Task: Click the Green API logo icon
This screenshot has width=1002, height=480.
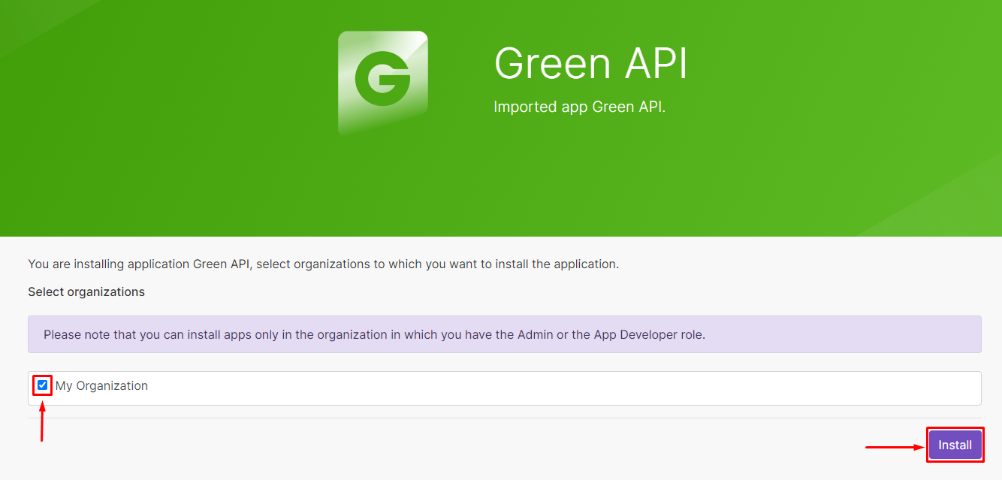Action: click(382, 83)
